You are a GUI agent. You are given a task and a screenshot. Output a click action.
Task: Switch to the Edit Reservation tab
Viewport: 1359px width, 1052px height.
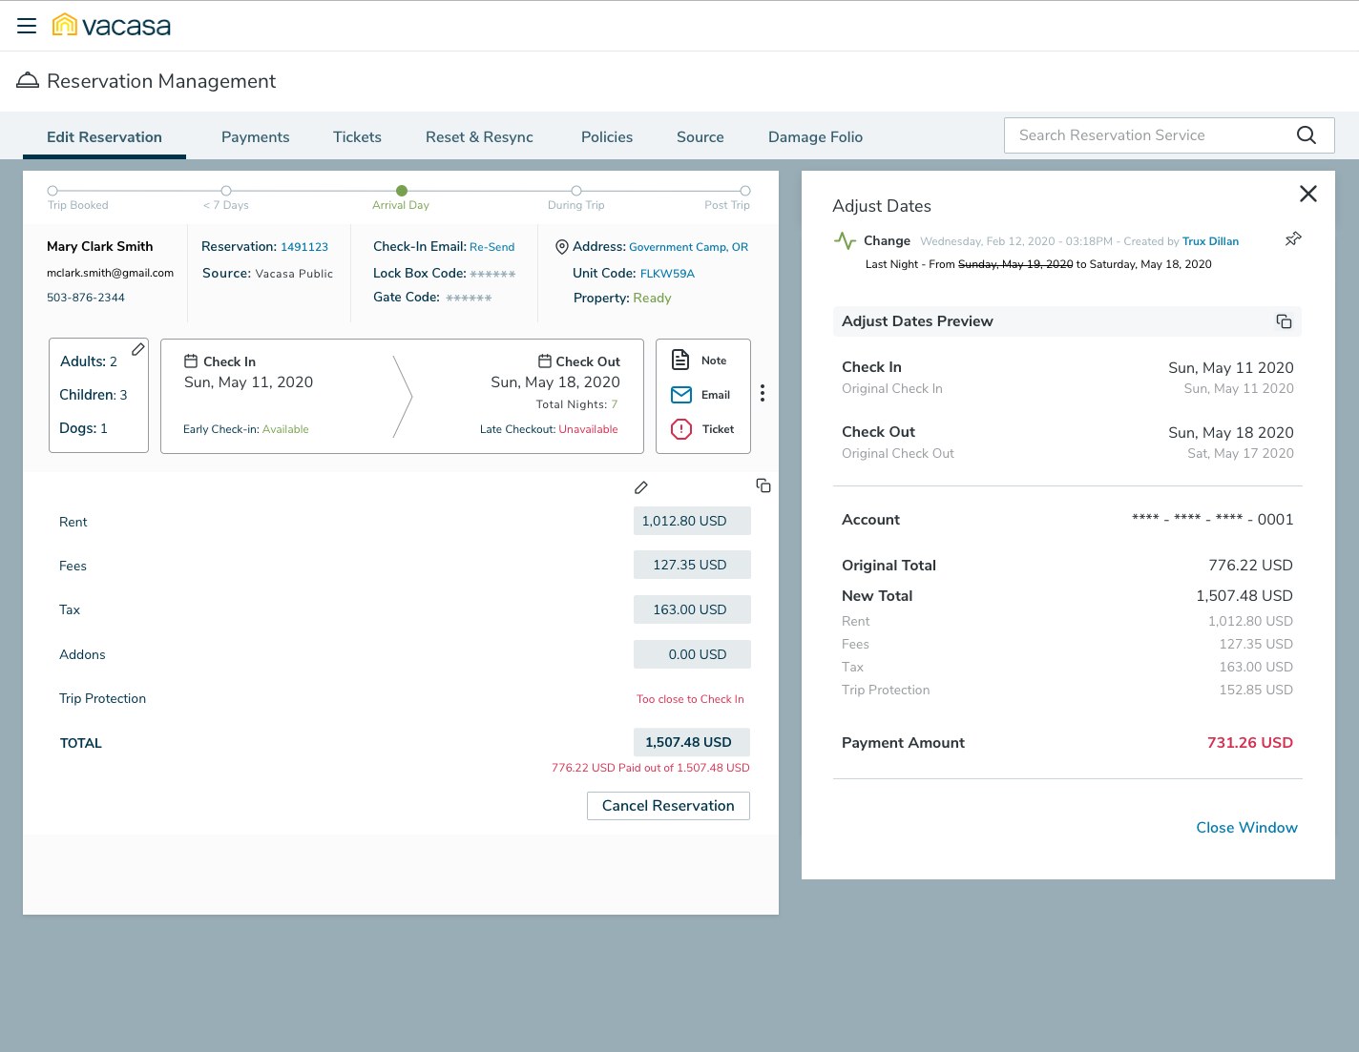[104, 136]
